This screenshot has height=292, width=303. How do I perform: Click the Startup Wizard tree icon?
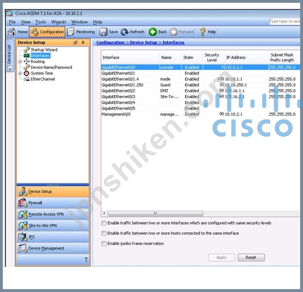(x=27, y=50)
